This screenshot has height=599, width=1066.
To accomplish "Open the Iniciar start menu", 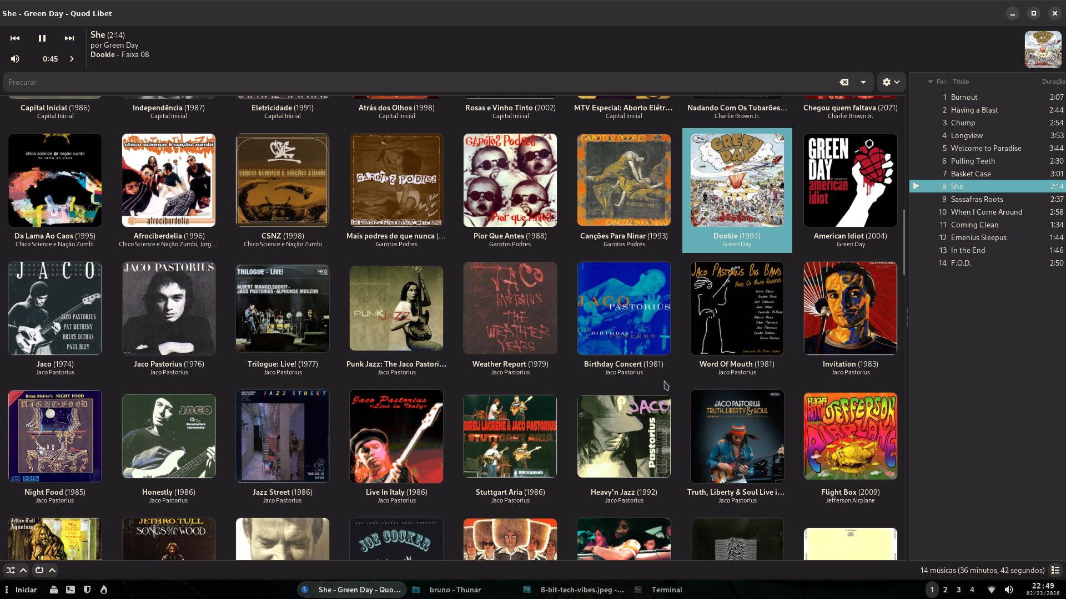I will pos(26,590).
